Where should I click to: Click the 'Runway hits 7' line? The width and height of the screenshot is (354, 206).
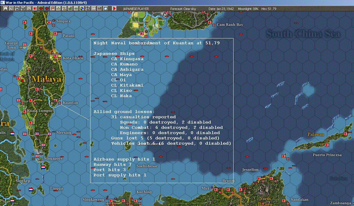tap(113, 165)
